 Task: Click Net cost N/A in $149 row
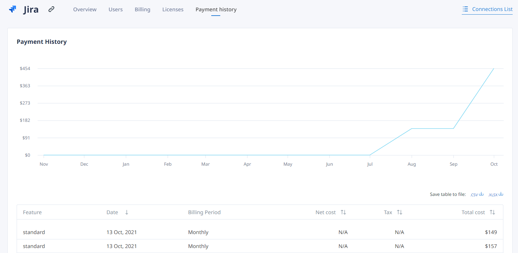coord(343,232)
